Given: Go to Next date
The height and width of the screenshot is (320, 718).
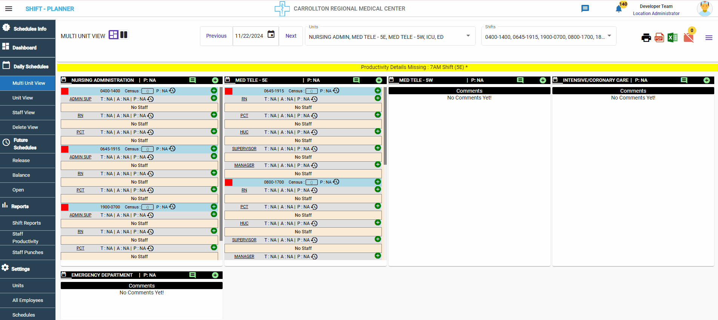Looking at the screenshot, I should pyautogui.click(x=291, y=36).
